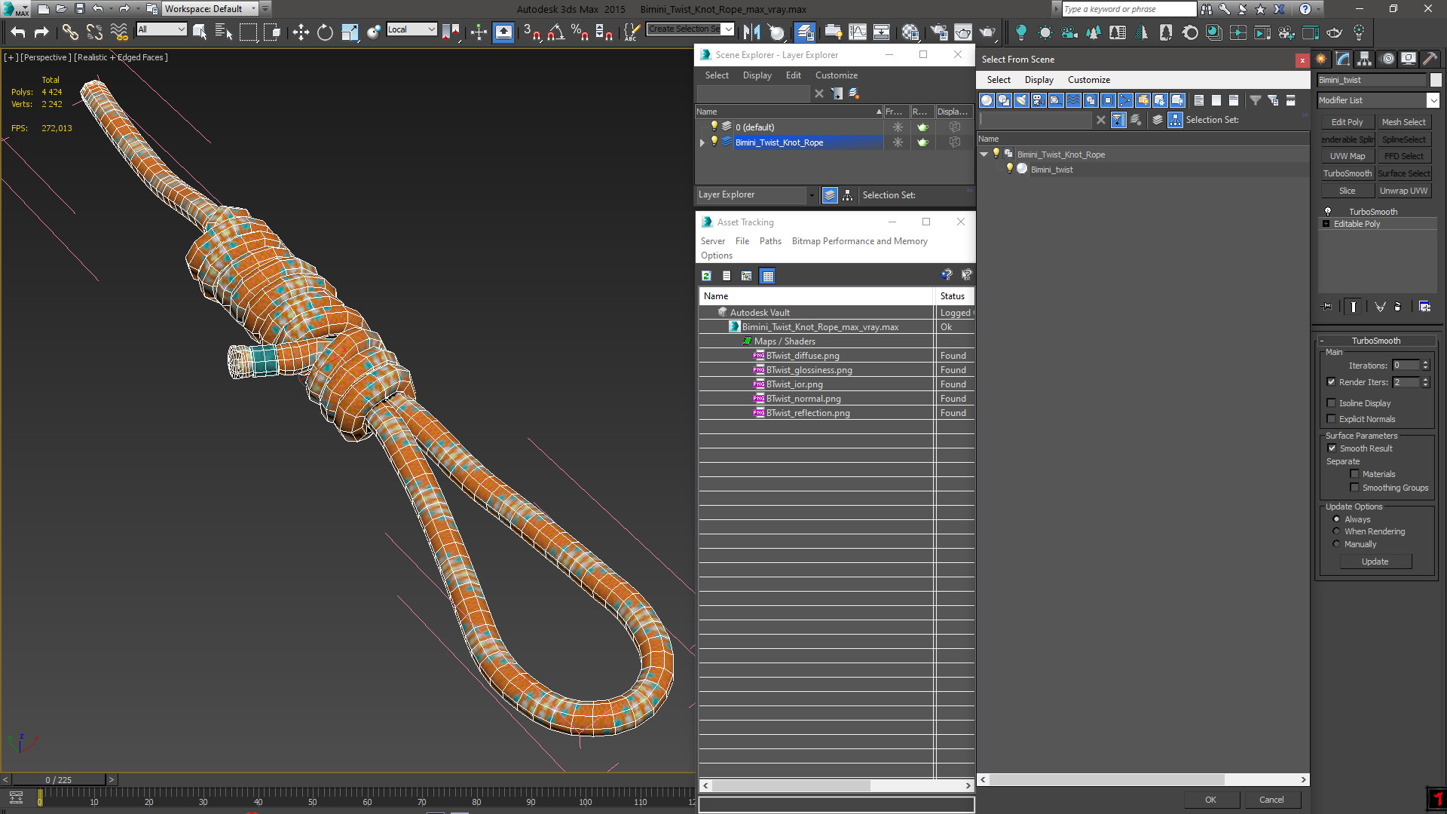This screenshot has height=814, width=1447.
Task: Select the When Rendering update option
Action: pos(1336,531)
